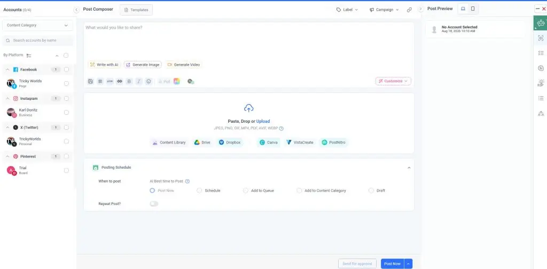
Task: Click the colorful A text styling icon
Action: pyautogui.click(x=177, y=81)
